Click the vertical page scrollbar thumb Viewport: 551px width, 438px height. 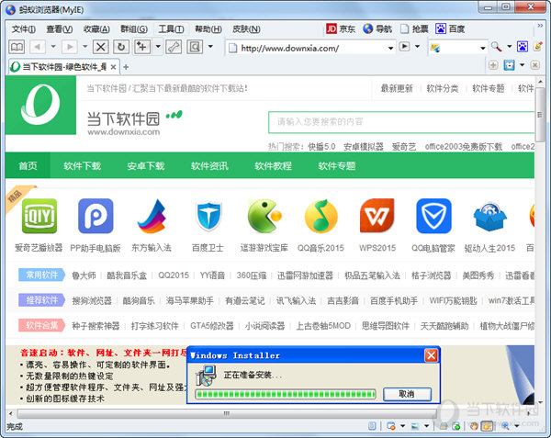[539, 115]
